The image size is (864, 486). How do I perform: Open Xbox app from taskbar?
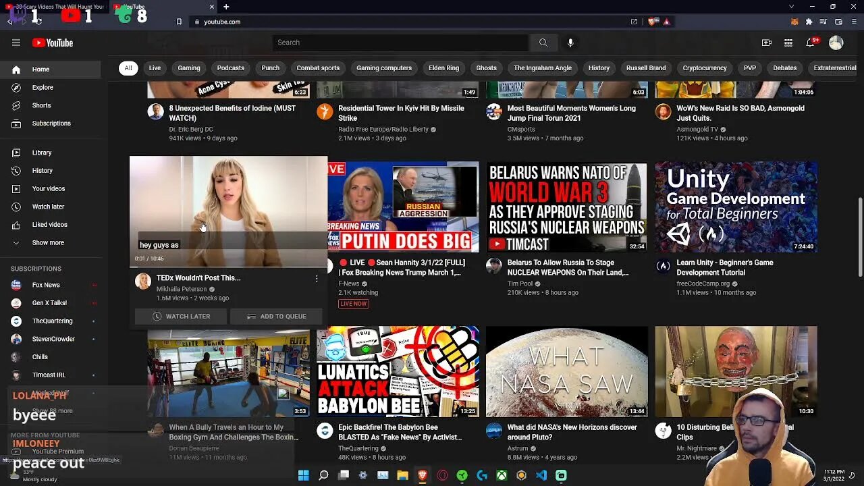(502, 475)
